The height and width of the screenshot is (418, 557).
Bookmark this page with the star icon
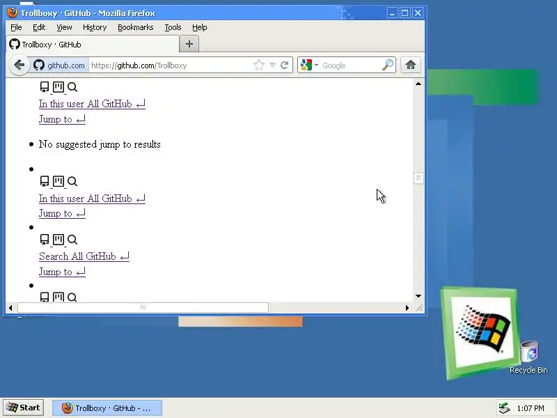pos(259,65)
